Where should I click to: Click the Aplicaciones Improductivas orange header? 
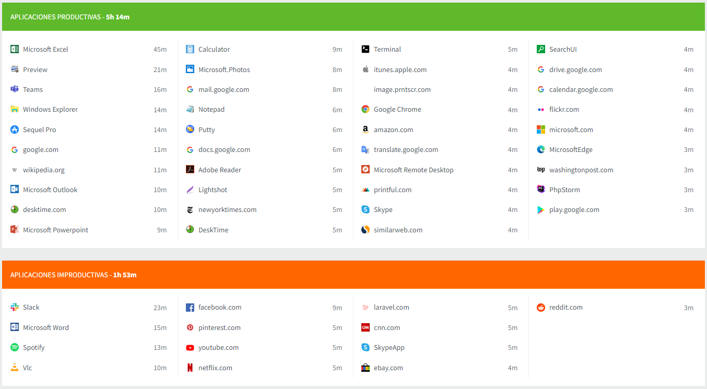353,275
